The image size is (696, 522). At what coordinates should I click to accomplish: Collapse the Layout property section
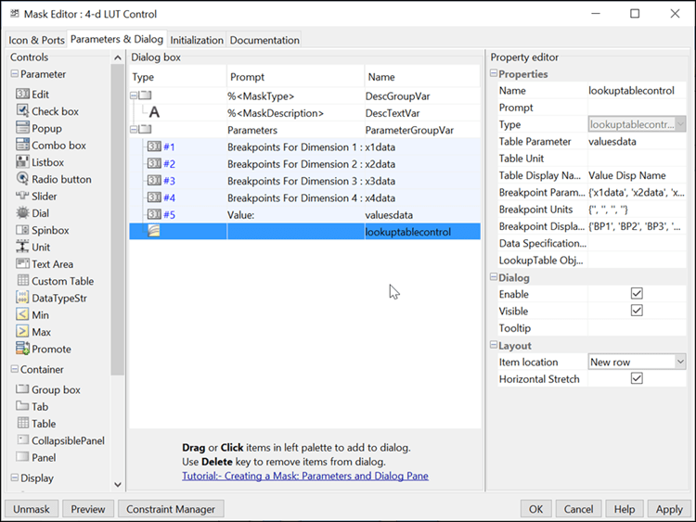click(x=494, y=346)
